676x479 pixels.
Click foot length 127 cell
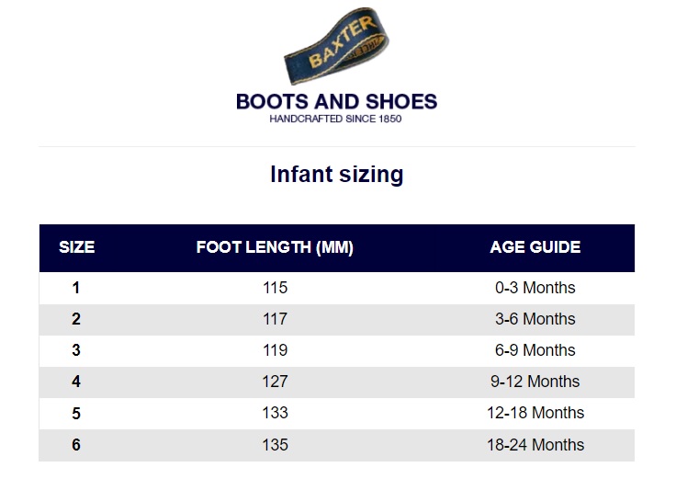point(275,382)
